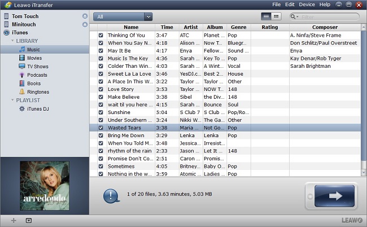The image size is (367, 227).
Task: Uncheck Wasted Tears song checkbox
Action: tap(101, 128)
